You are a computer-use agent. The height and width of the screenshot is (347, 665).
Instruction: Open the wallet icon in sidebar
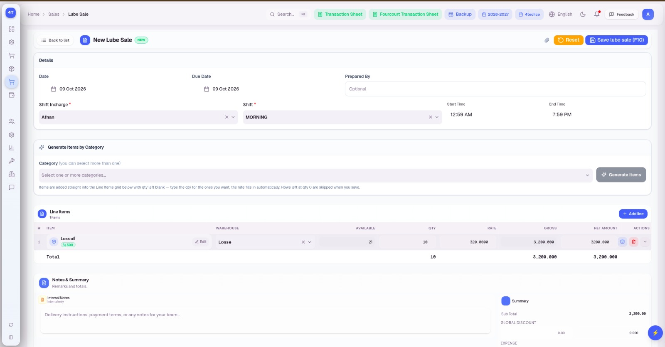click(x=12, y=95)
